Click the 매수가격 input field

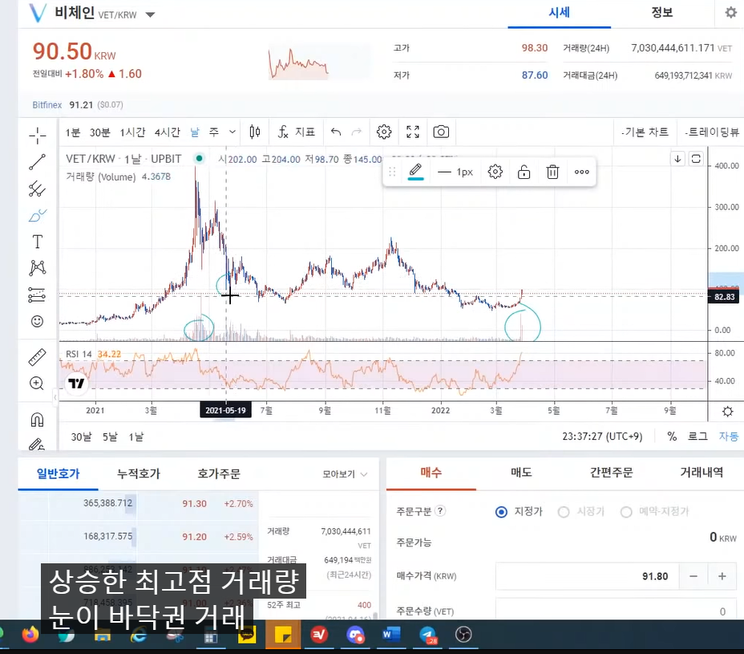[588, 577]
